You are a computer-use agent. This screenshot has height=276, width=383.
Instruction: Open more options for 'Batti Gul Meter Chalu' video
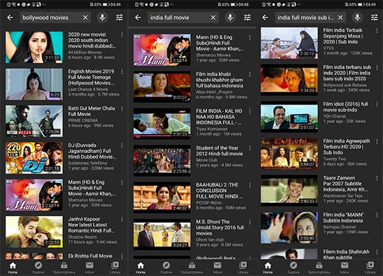pos(122,109)
